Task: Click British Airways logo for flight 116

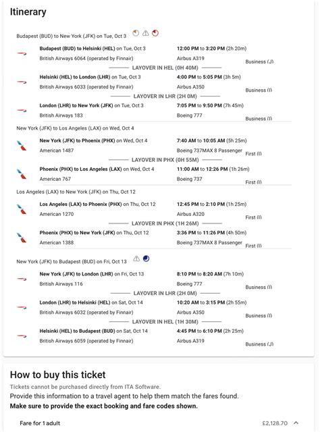Action: coord(22,279)
